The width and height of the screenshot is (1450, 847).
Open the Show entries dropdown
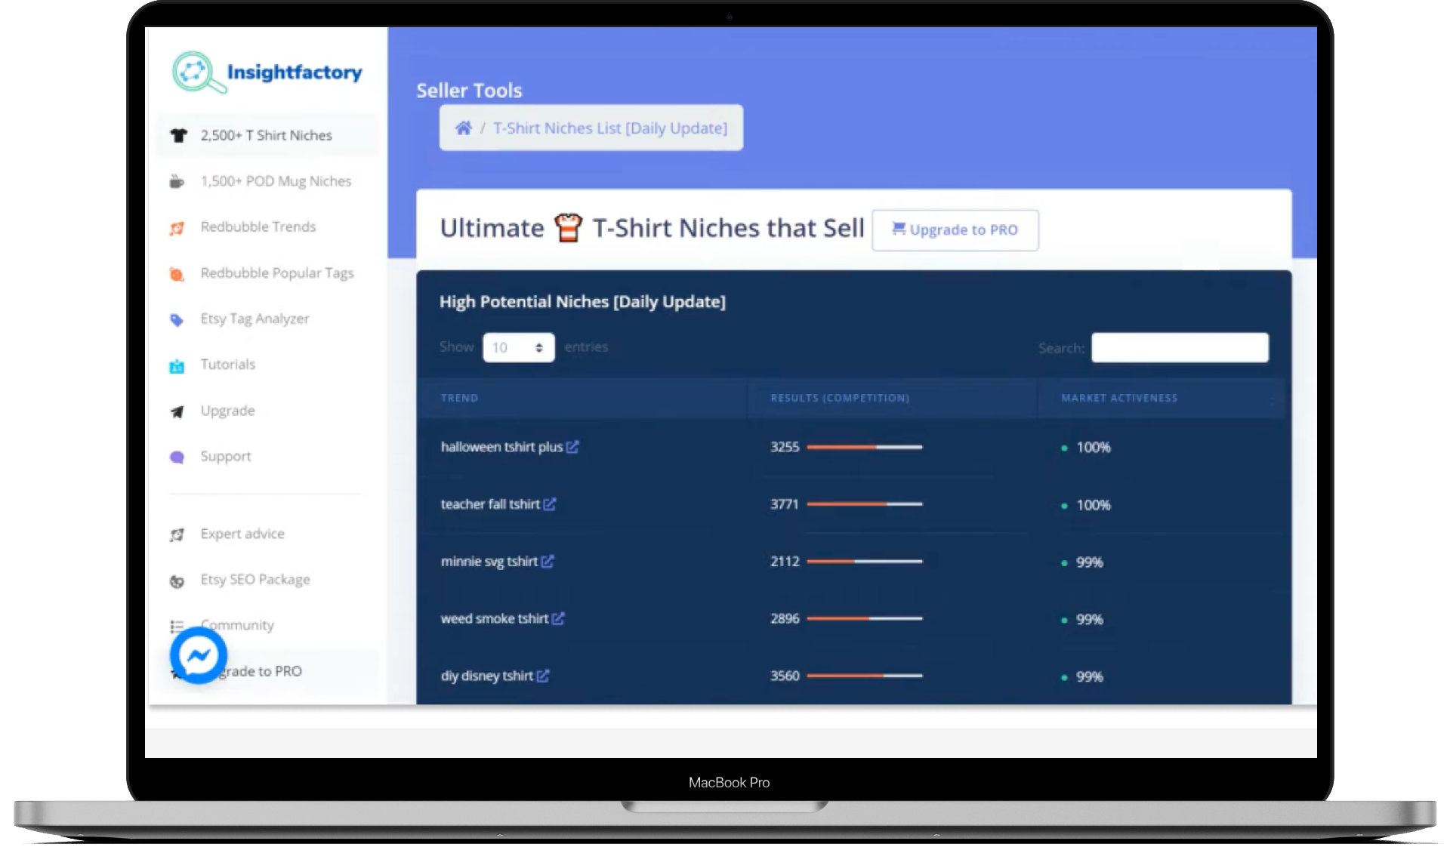pyautogui.click(x=519, y=347)
